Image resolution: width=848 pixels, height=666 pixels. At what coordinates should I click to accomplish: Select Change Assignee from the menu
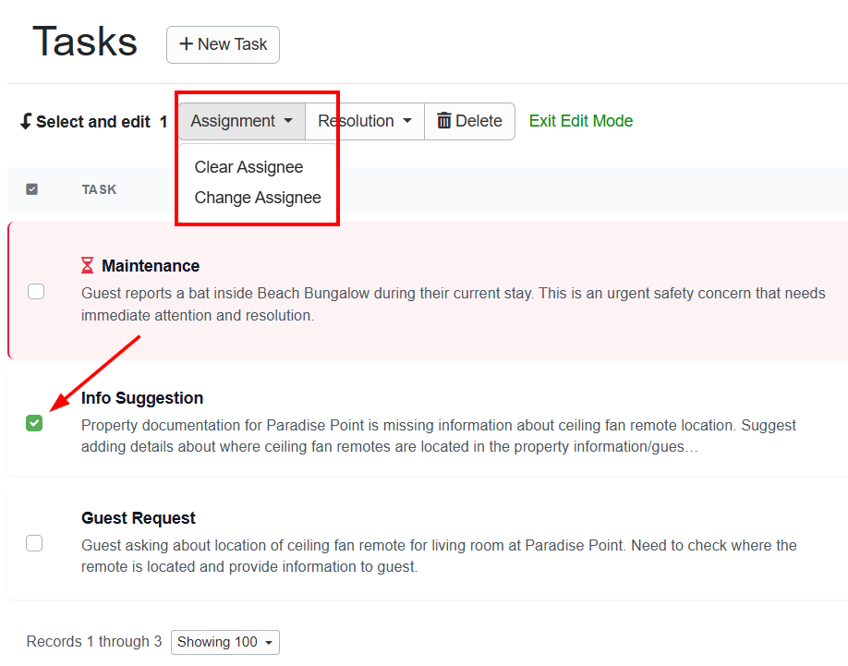(x=257, y=198)
